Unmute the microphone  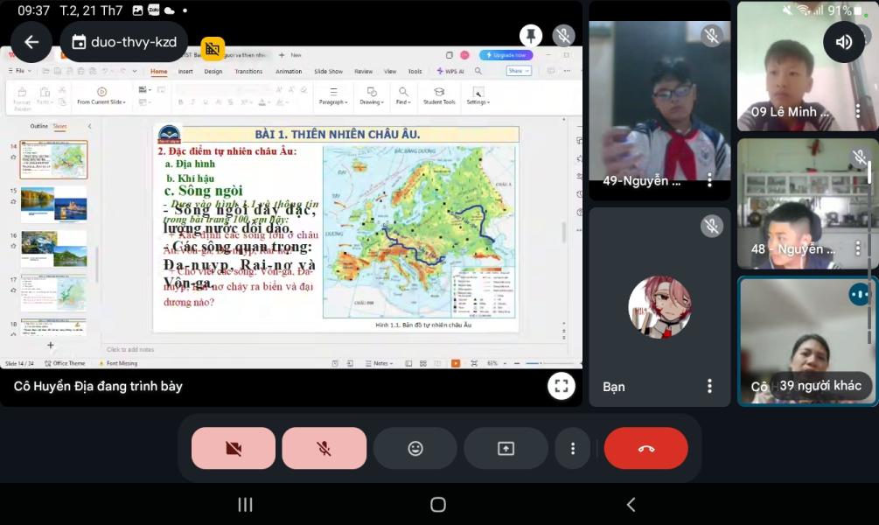tap(324, 448)
